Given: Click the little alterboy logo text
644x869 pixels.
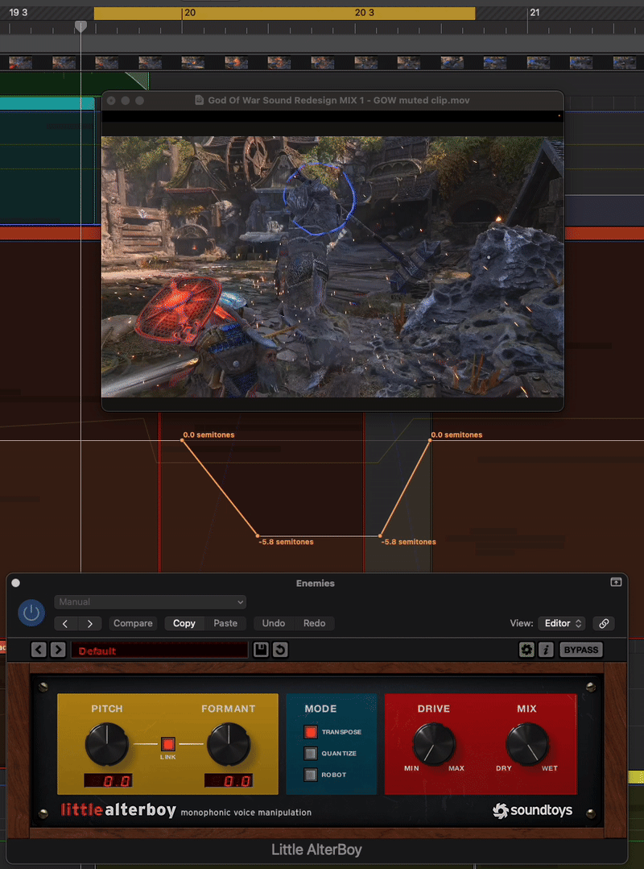Looking at the screenshot, I should (x=118, y=810).
